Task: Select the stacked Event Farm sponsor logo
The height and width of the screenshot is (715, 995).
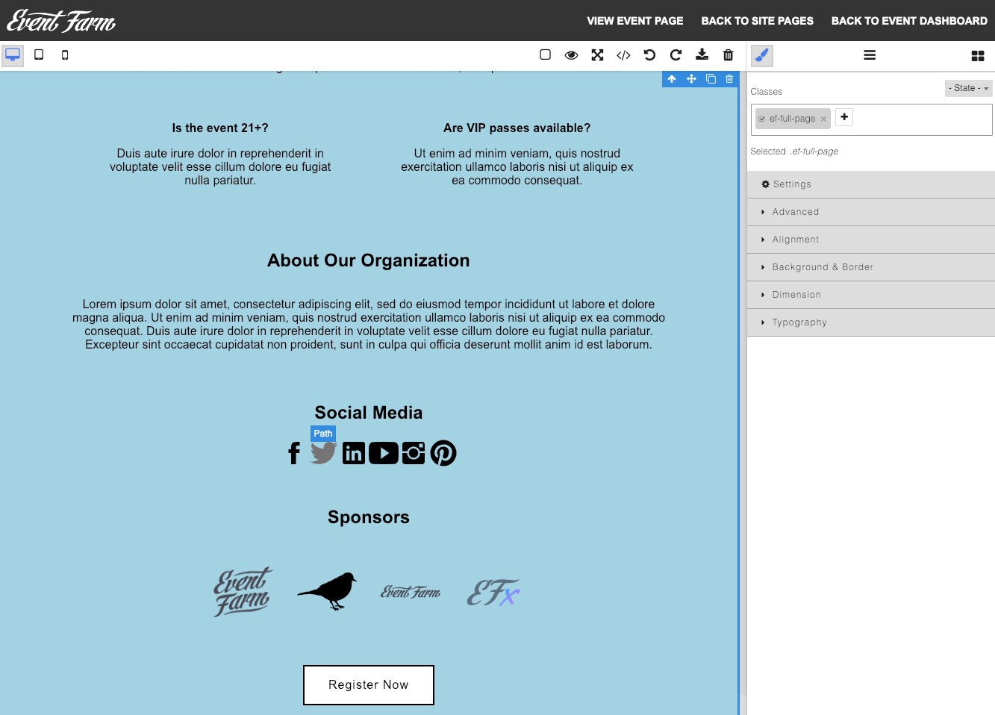Action: tap(243, 592)
